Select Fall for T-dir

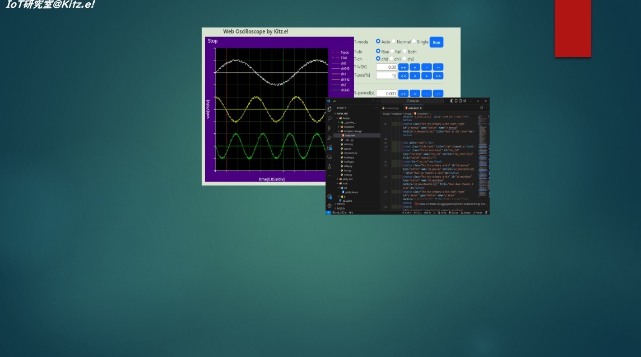[392, 51]
